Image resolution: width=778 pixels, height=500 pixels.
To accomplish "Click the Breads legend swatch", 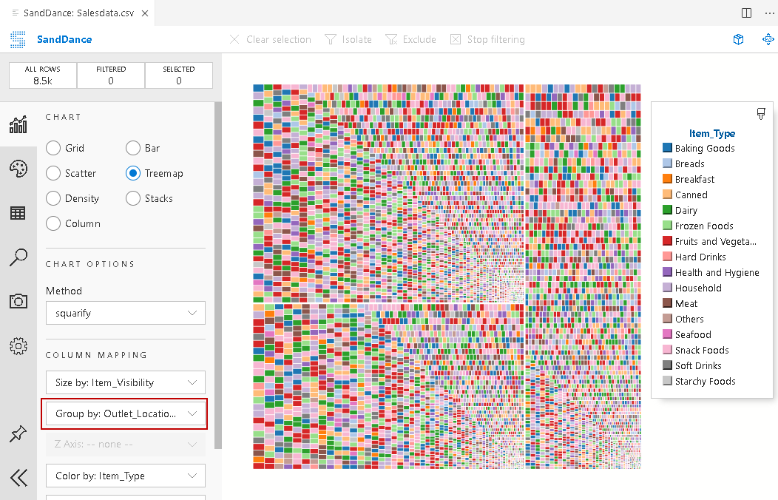I will (667, 163).
